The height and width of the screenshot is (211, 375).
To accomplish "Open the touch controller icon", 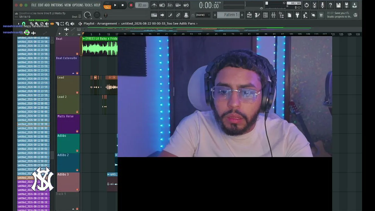I will pyautogui.click(x=313, y=15).
